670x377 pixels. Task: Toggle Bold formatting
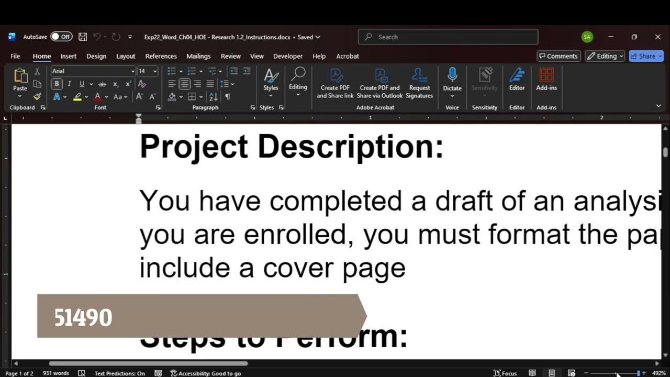pyautogui.click(x=57, y=84)
